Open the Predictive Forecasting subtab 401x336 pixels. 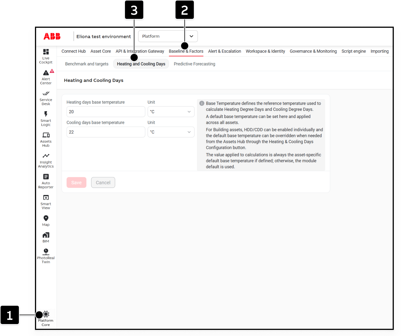coord(194,64)
